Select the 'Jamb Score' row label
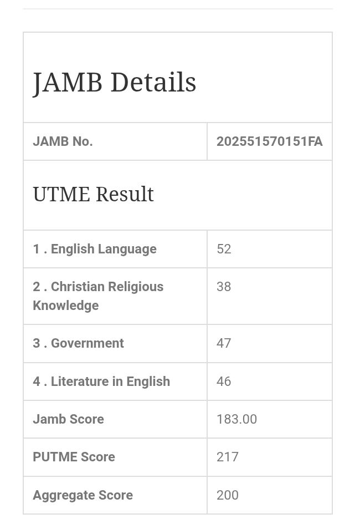The image size is (360, 529). pyautogui.click(x=68, y=419)
